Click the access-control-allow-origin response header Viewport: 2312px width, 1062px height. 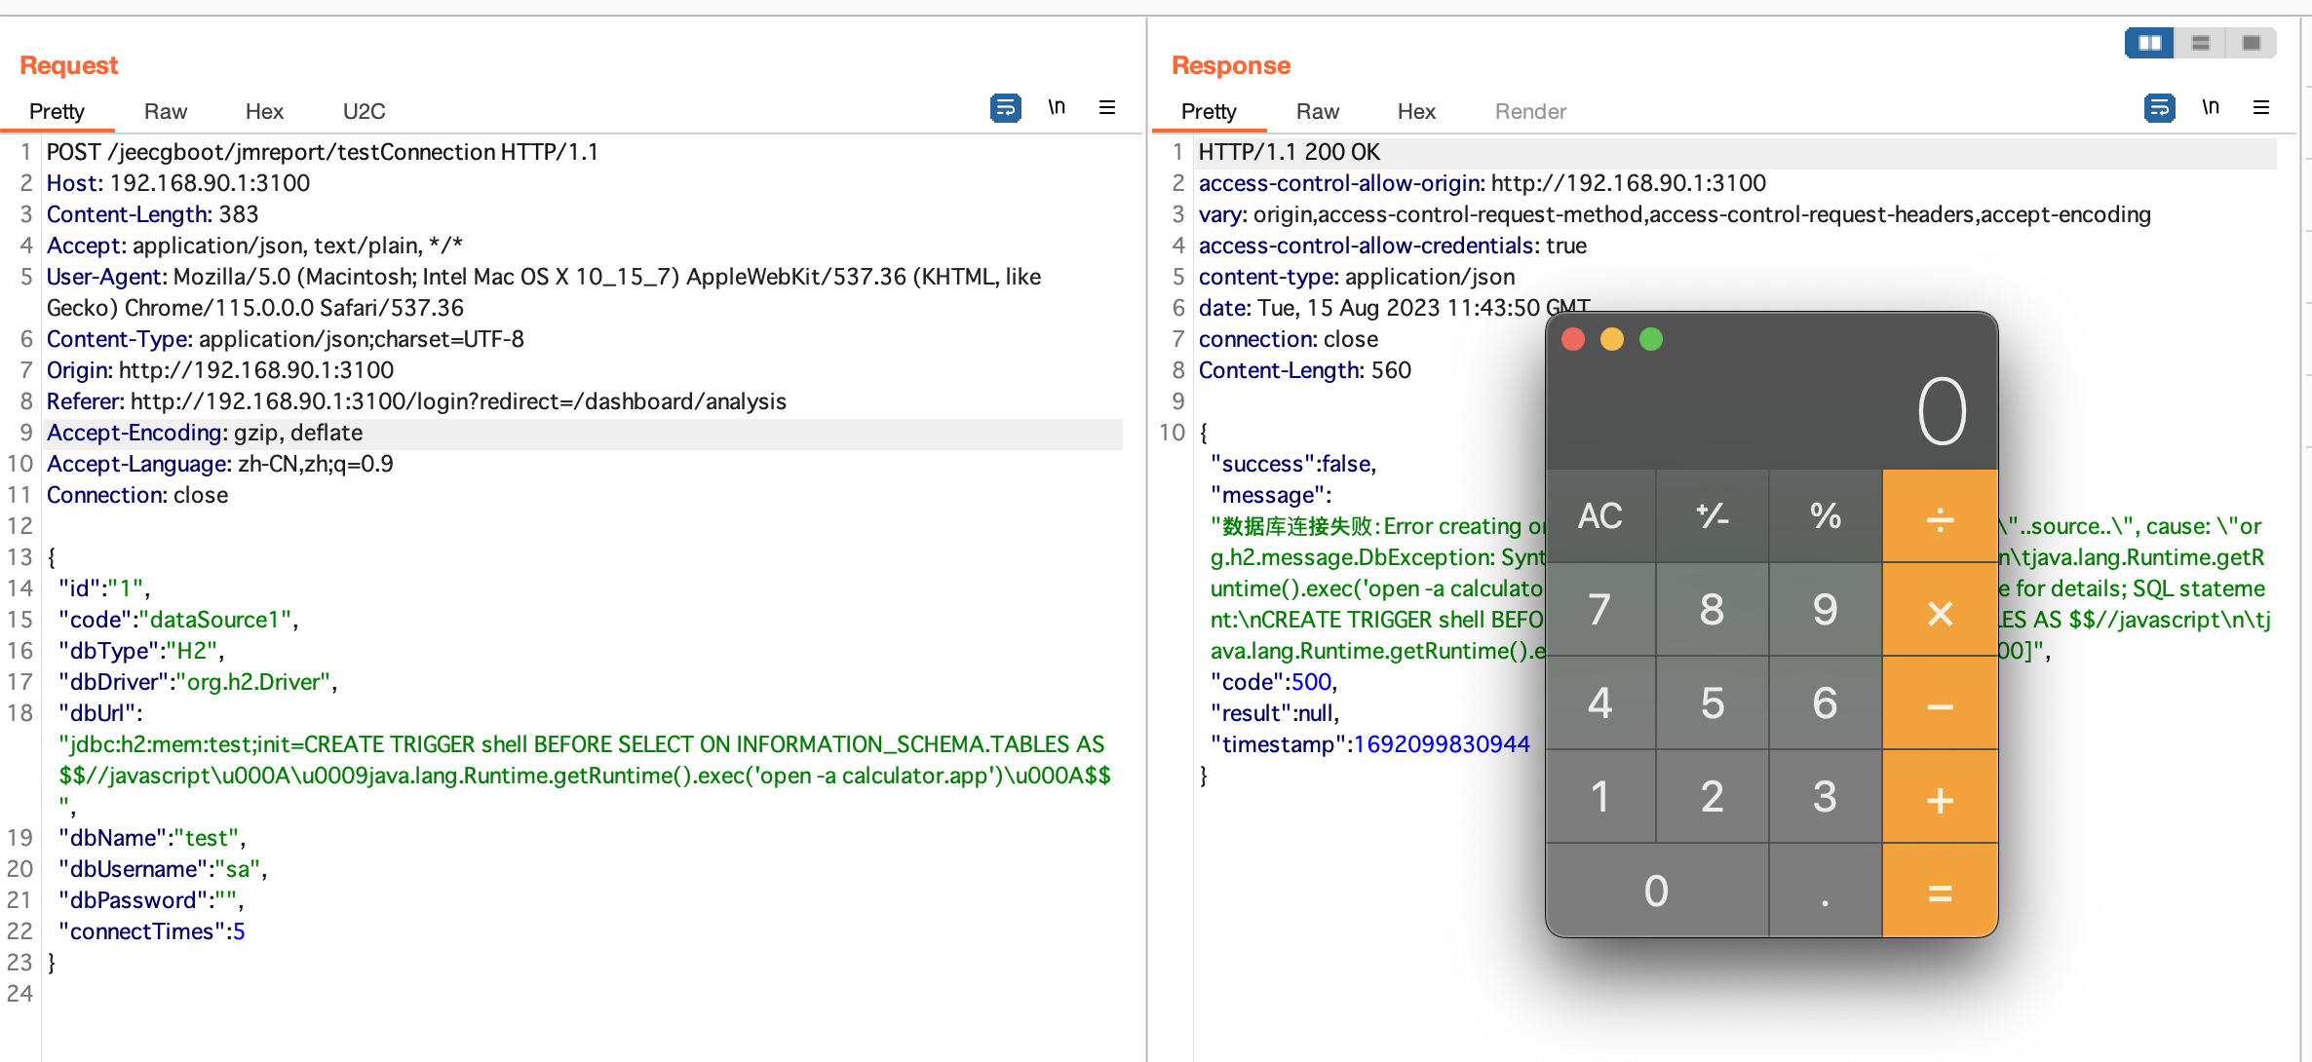(1483, 183)
